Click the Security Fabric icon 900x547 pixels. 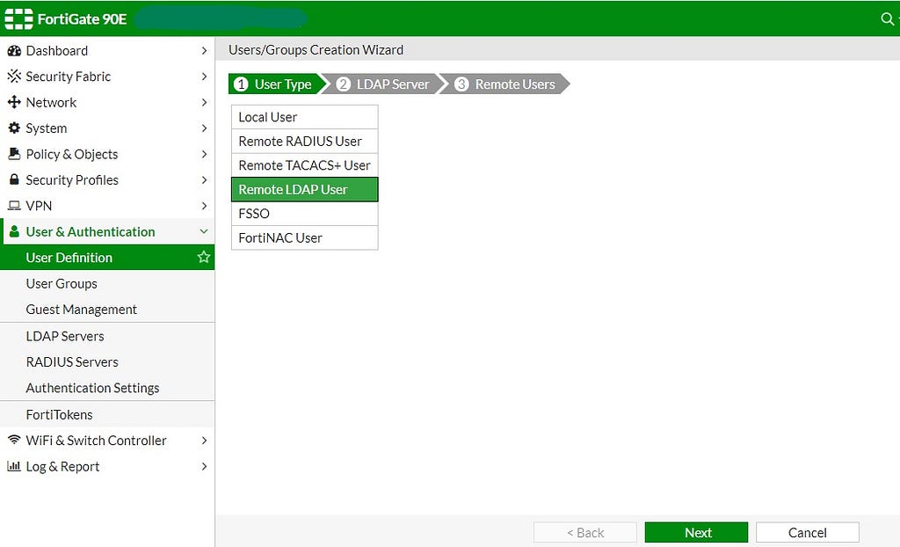pyautogui.click(x=14, y=77)
